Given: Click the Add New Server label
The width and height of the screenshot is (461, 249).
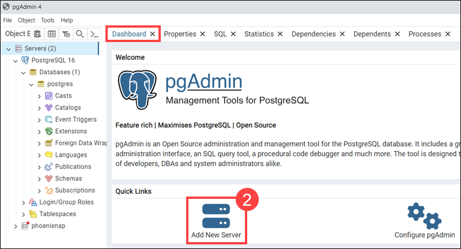Looking at the screenshot, I should point(216,235).
